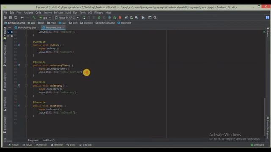Switch to the MainActivity.java tab
The width and height of the screenshot is (271, 152).
pos(25,27)
